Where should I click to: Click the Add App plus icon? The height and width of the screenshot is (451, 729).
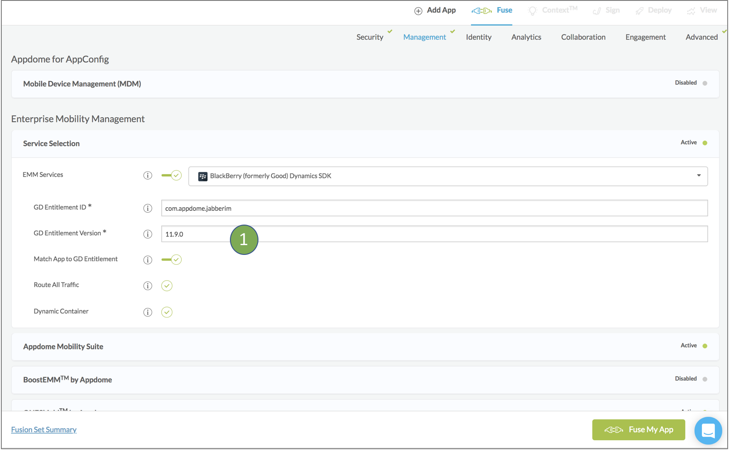tap(418, 11)
